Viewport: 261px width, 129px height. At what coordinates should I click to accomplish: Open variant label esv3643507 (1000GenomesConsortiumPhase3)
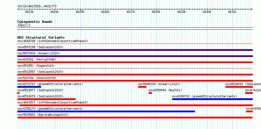pos(53,102)
